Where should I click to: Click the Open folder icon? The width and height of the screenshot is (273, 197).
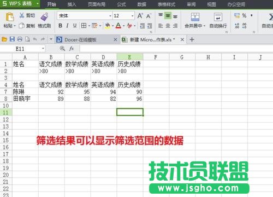(x=4, y=39)
